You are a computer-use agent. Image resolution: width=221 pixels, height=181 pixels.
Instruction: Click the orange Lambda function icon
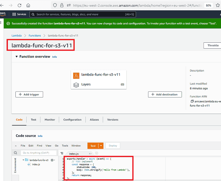click(76, 75)
